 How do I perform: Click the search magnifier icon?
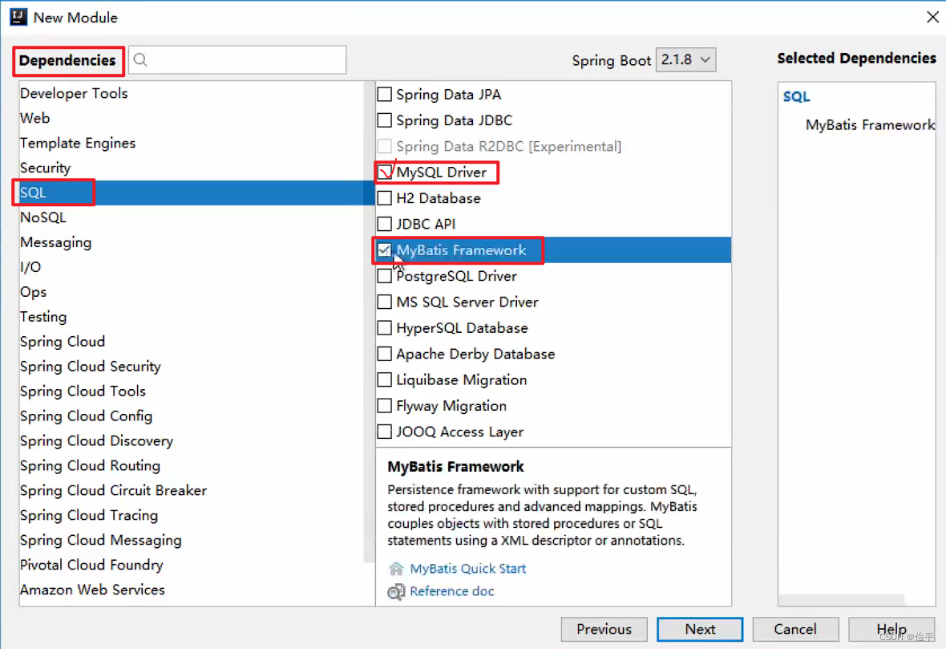click(x=140, y=60)
